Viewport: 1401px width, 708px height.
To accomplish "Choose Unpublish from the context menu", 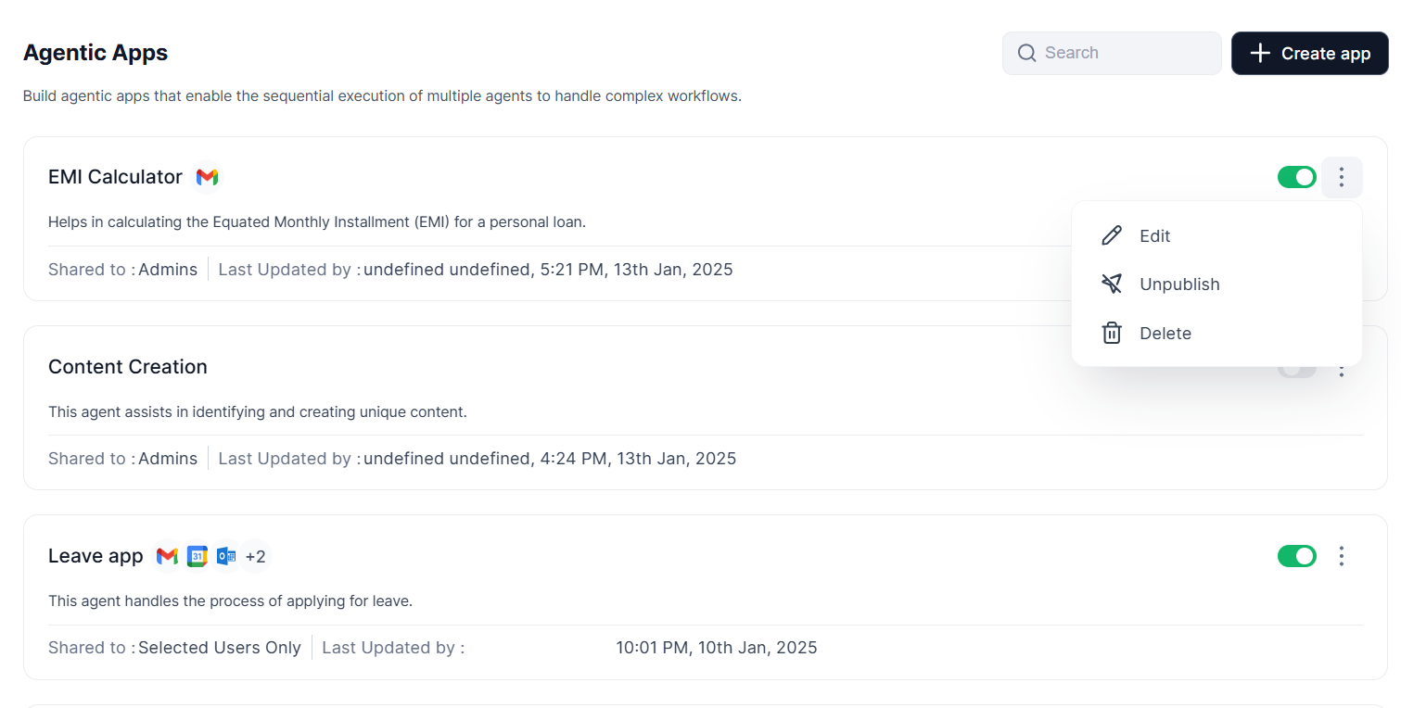I will (1178, 284).
